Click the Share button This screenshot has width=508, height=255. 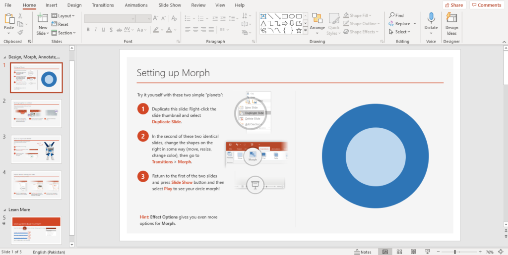tap(453, 5)
